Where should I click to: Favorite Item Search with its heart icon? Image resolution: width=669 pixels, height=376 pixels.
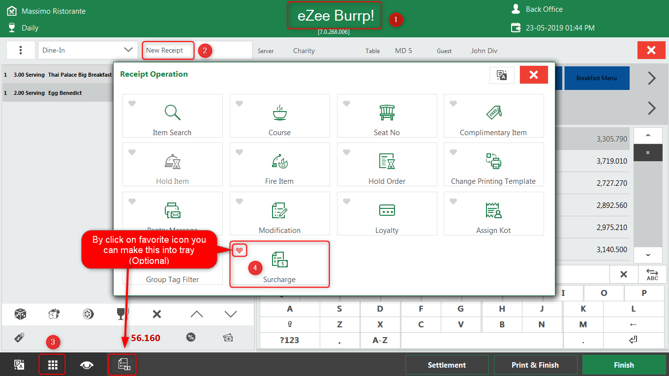132,103
